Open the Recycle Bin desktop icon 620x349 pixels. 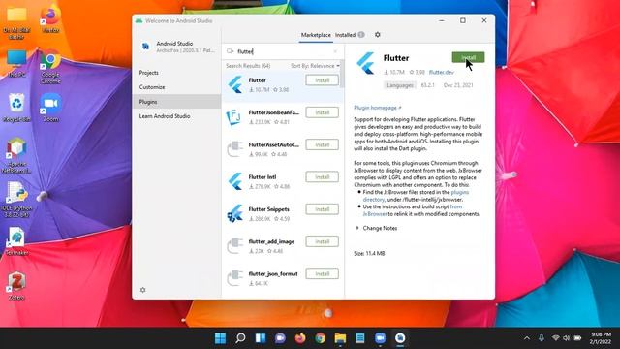16,108
